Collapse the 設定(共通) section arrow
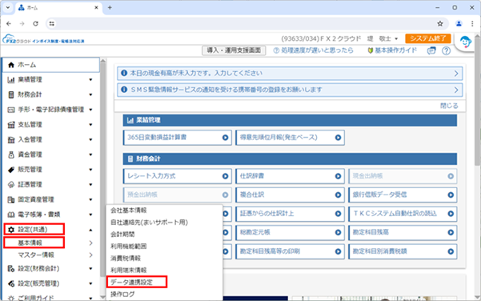 [90, 230]
